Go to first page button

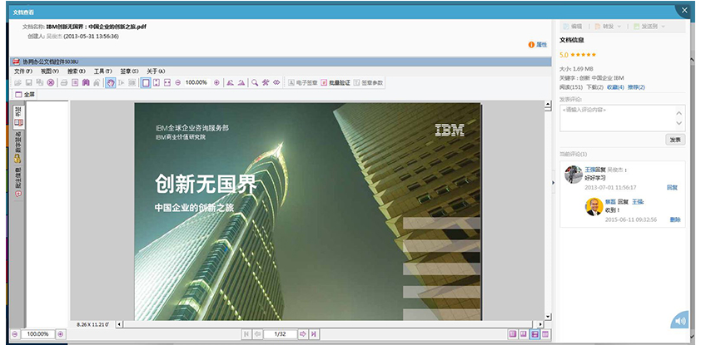click(x=246, y=334)
